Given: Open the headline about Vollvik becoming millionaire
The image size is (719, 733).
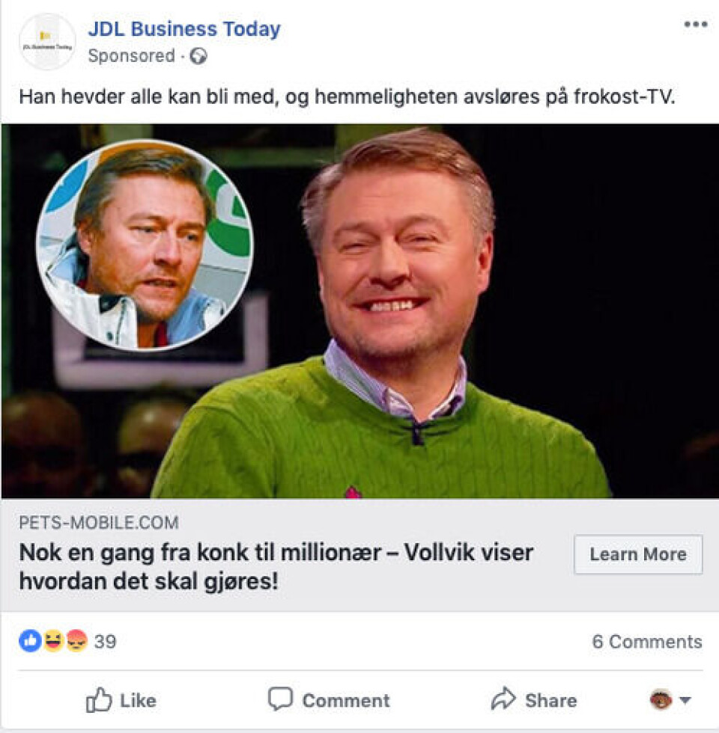Looking at the screenshot, I should [x=276, y=566].
